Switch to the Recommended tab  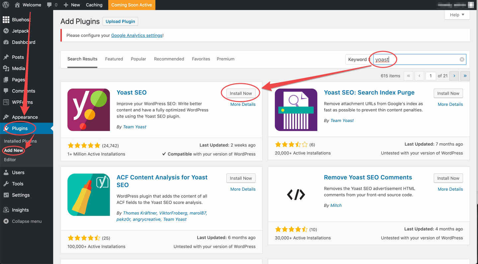pos(169,59)
